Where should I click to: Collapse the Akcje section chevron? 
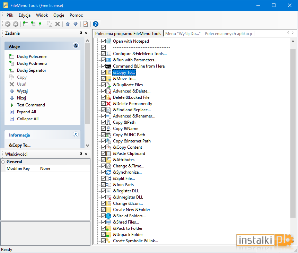pos(76,46)
